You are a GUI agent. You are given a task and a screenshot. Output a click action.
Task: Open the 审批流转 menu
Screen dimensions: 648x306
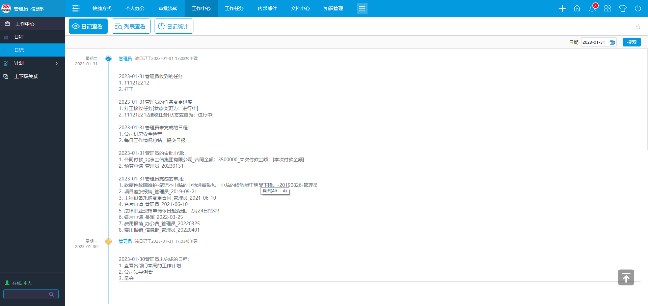168,8
